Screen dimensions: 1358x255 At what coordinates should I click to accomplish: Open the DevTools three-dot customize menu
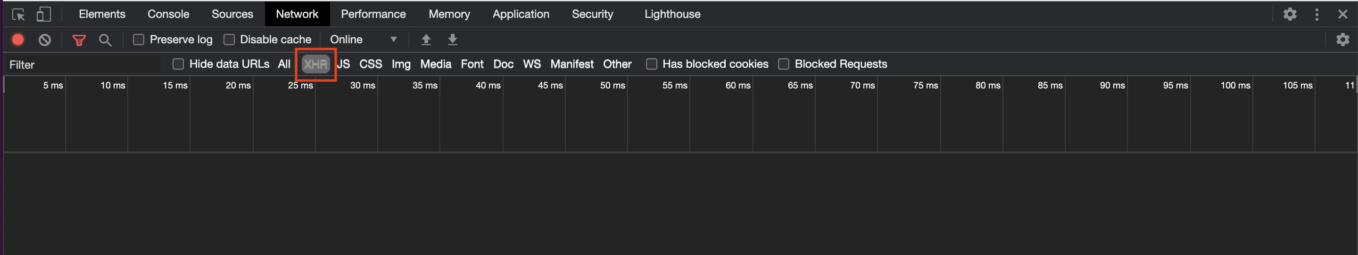click(x=1317, y=14)
